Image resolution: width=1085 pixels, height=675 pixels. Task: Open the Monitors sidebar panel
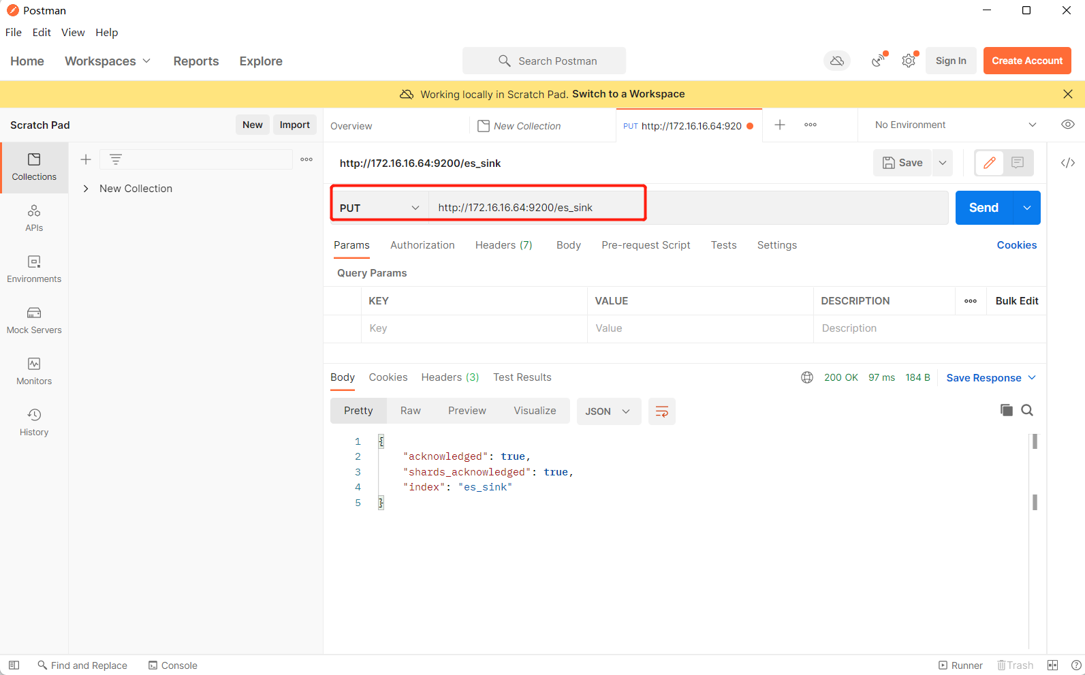click(34, 372)
